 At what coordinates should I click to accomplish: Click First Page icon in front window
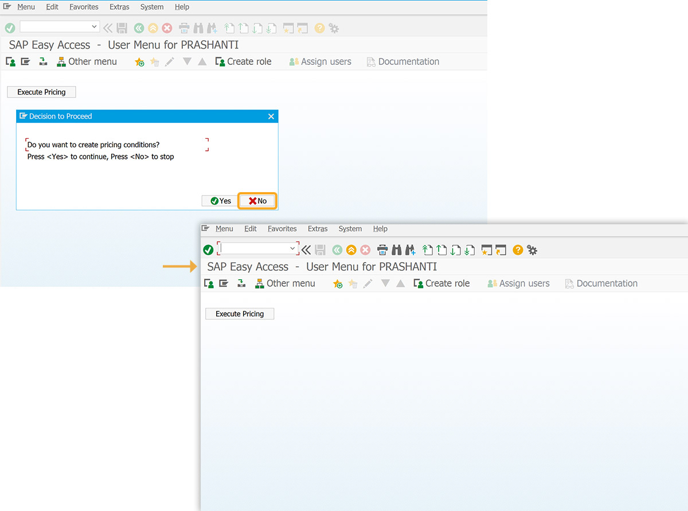(428, 249)
